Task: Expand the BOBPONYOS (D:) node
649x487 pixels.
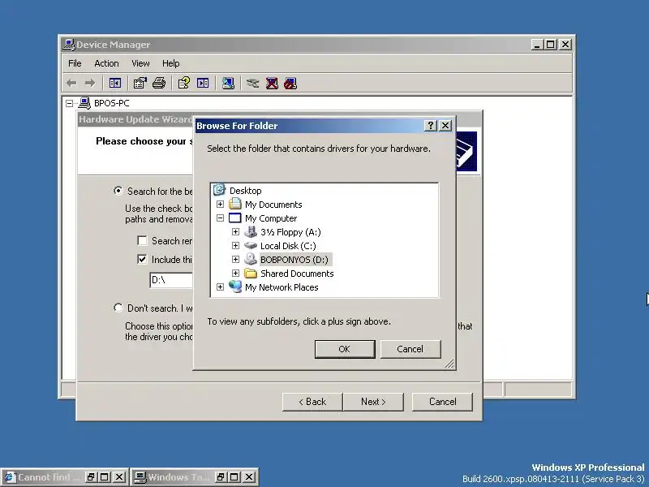Action: pyautogui.click(x=235, y=259)
